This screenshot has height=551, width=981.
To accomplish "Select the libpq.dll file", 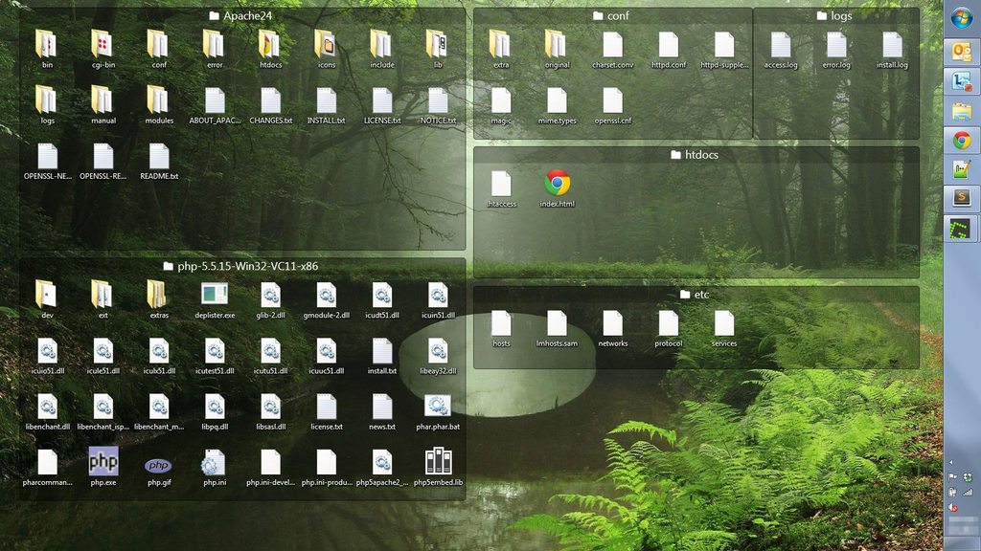I will [215, 411].
